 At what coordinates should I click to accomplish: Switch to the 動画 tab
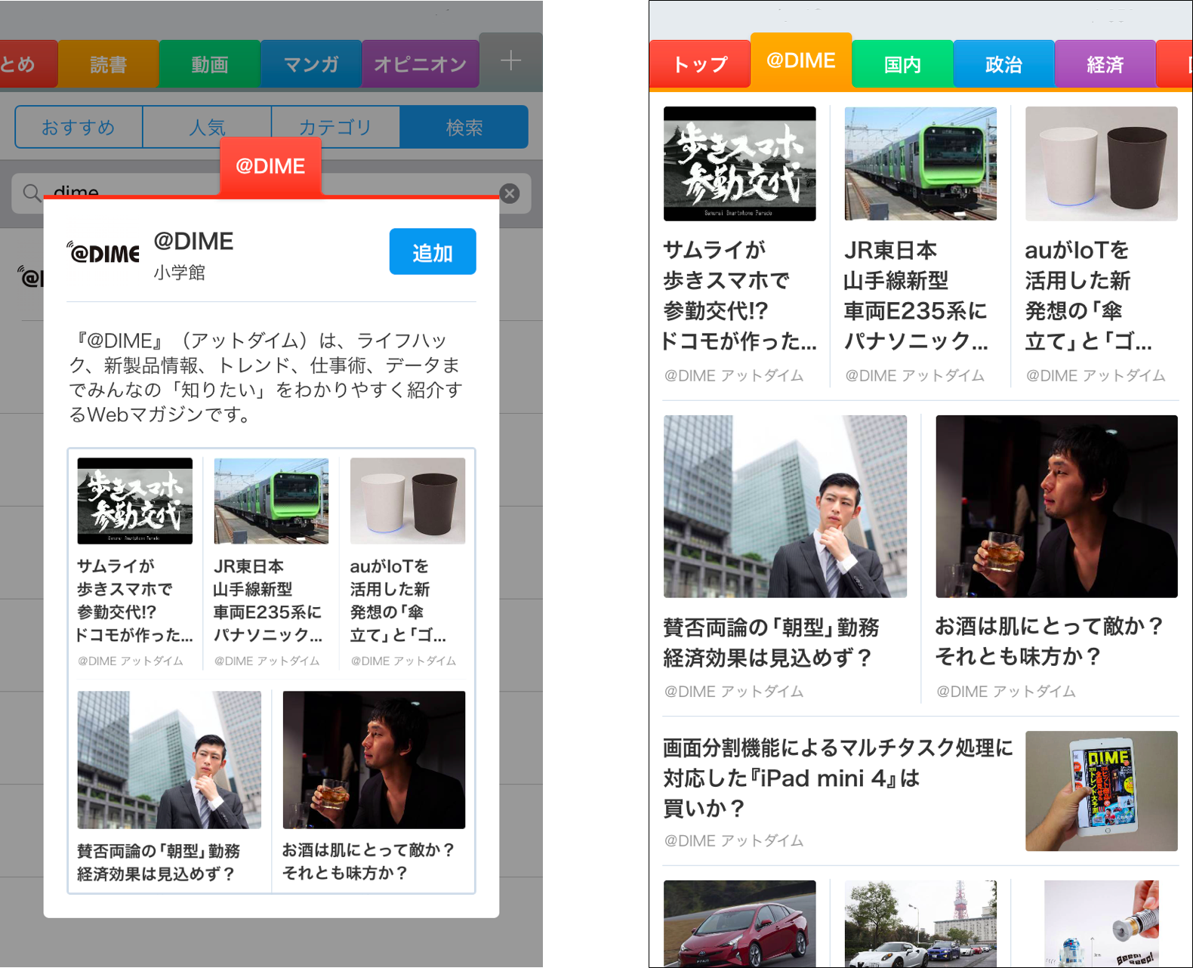(x=210, y=64)
